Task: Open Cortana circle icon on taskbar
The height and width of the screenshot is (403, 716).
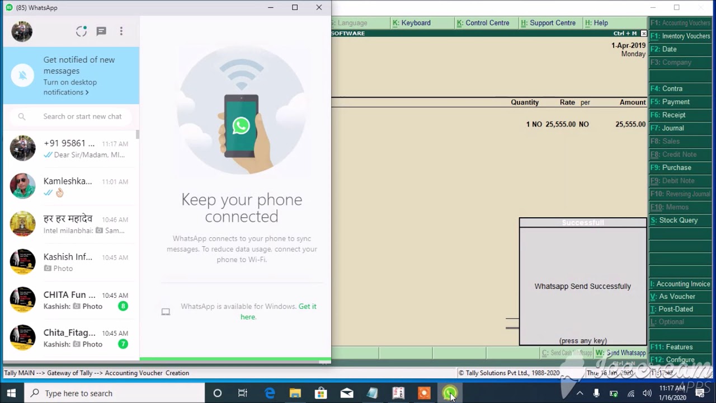Action: pyautogui.click(x=218, y=393)
